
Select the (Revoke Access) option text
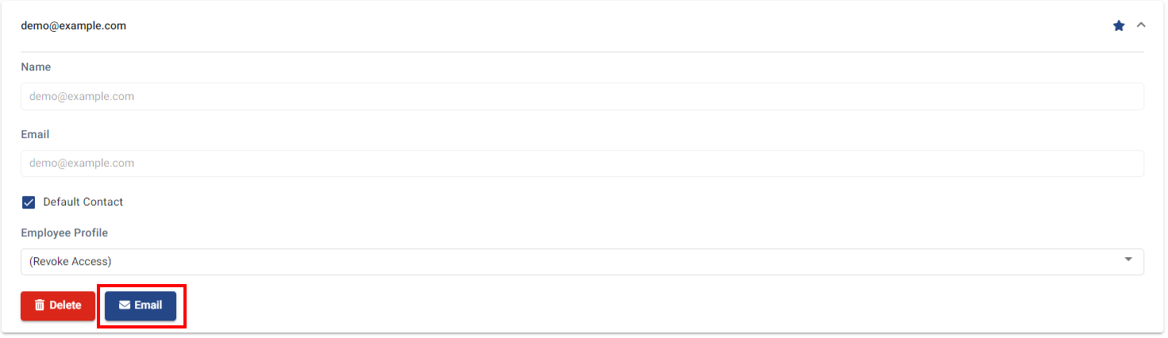70,262
